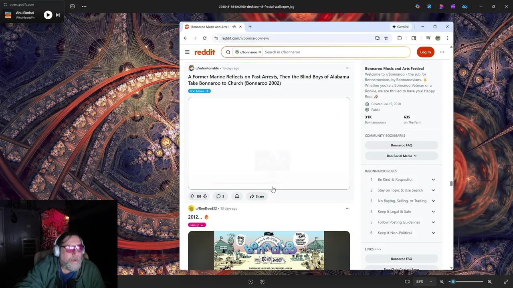Go back in Chrome

[x=185, y=38]
